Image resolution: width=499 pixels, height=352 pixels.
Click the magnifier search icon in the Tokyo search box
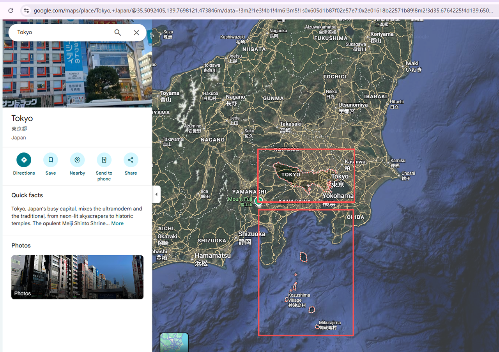pyautogui.click(x=117, y=32)
